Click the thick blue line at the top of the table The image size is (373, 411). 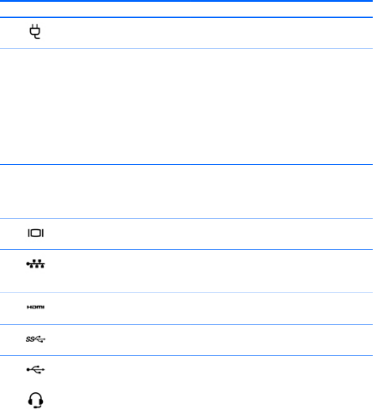coord(186,1)
